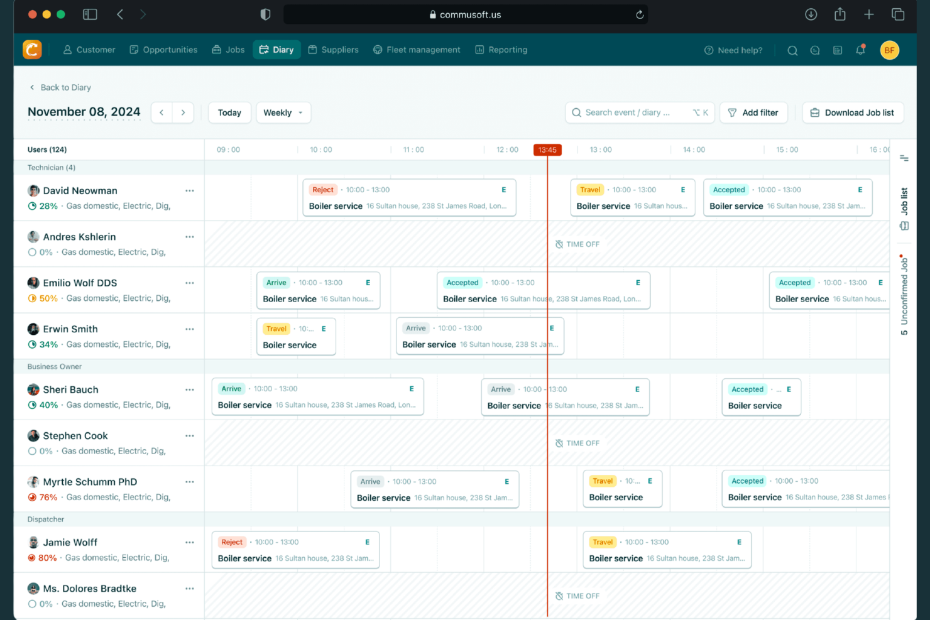930x620 pixels.
Task: Click Sheri Bauch's profile avatar
Action: (33, 389)
